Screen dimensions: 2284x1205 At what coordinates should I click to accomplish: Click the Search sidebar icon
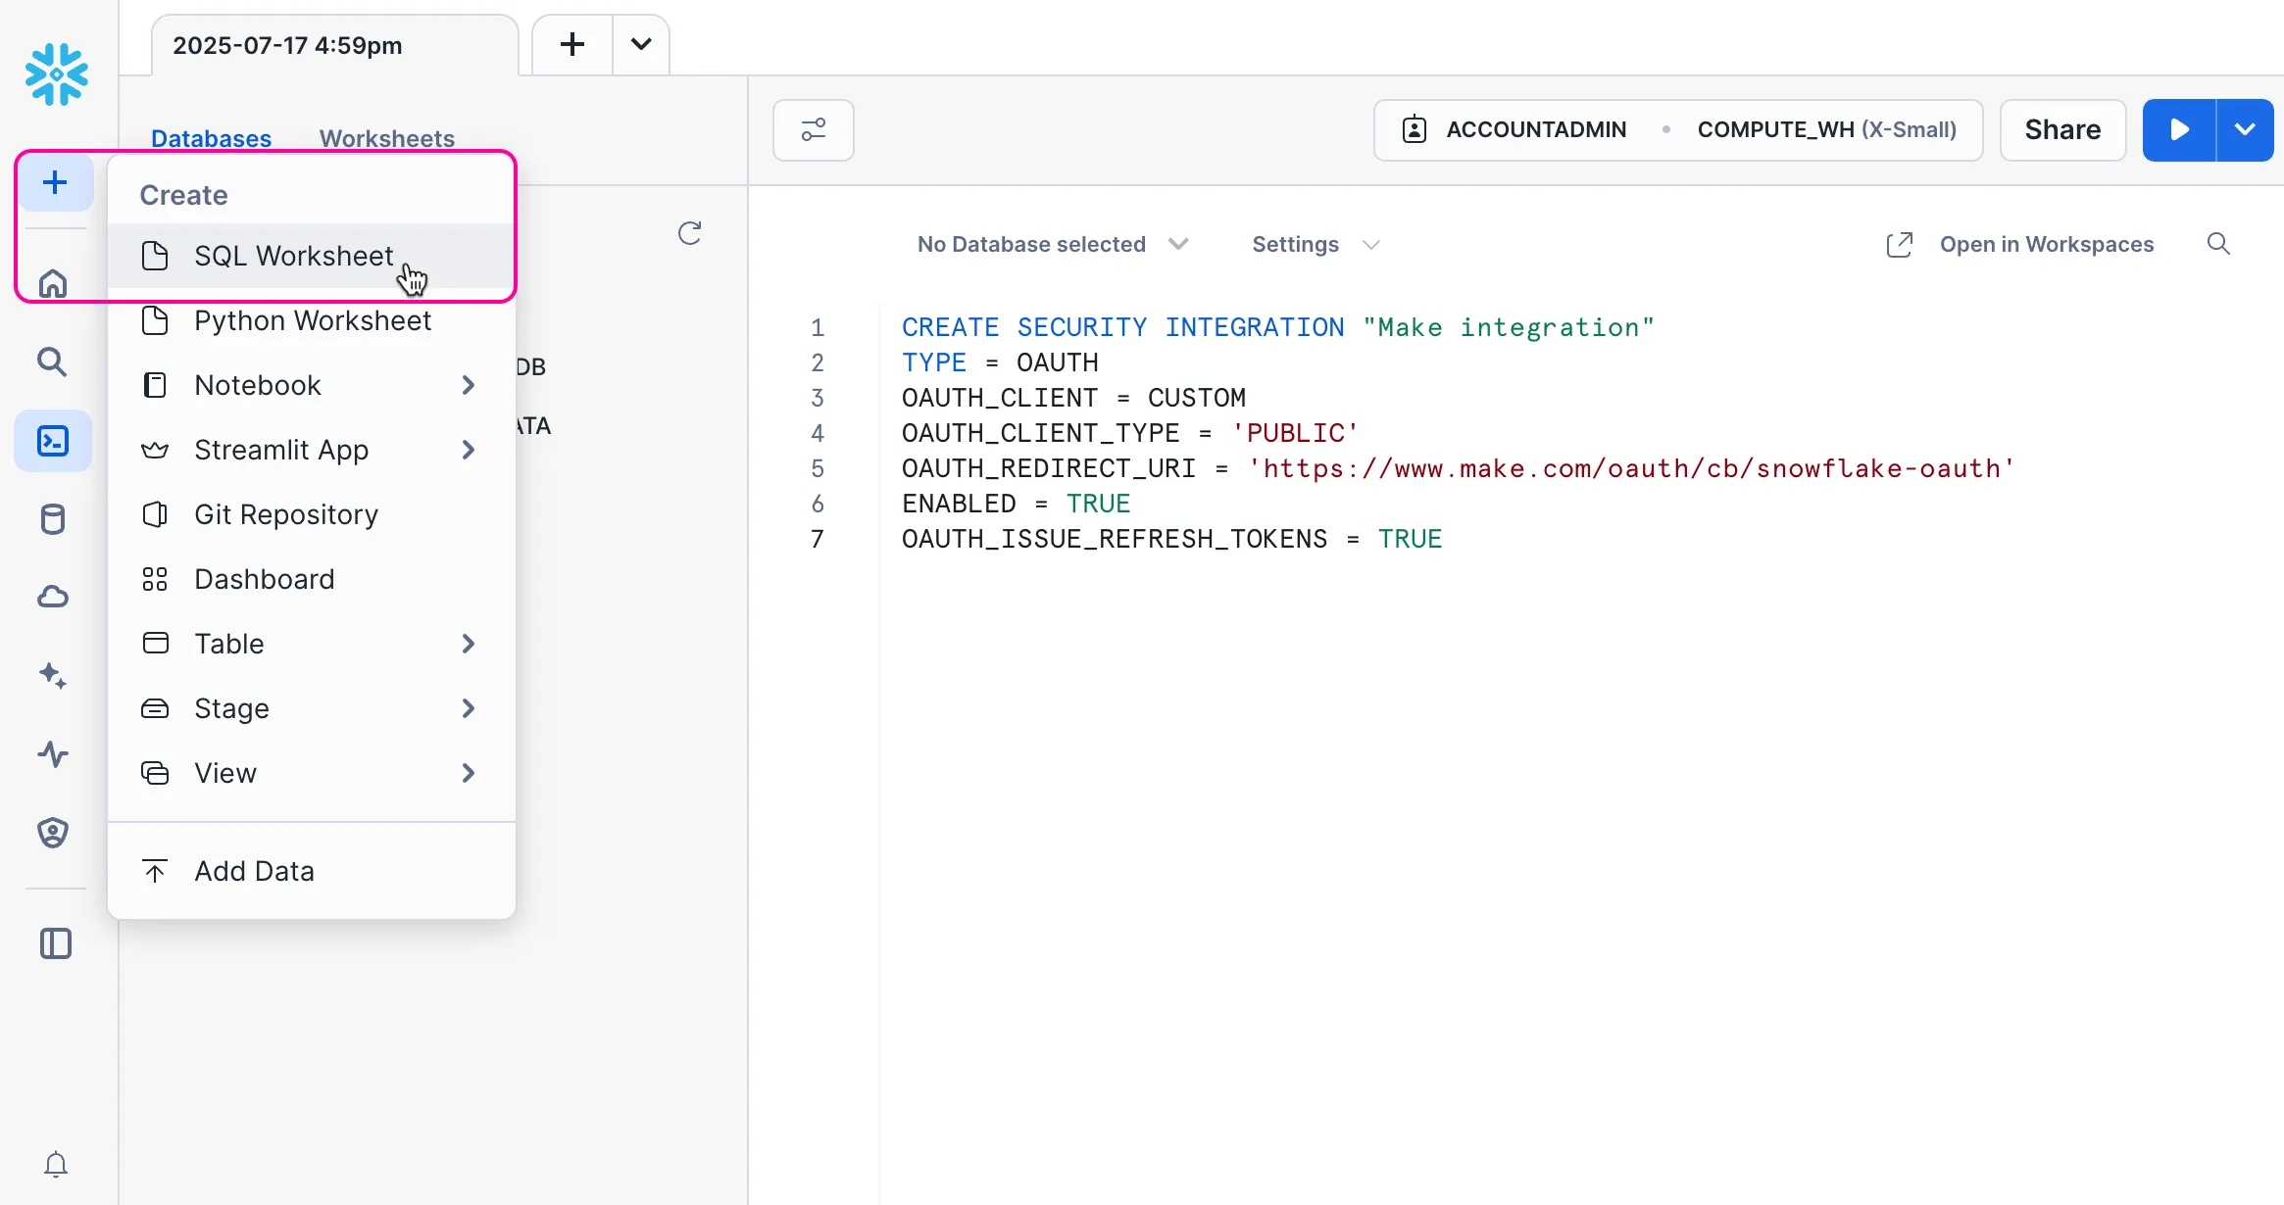pos(53,362)
